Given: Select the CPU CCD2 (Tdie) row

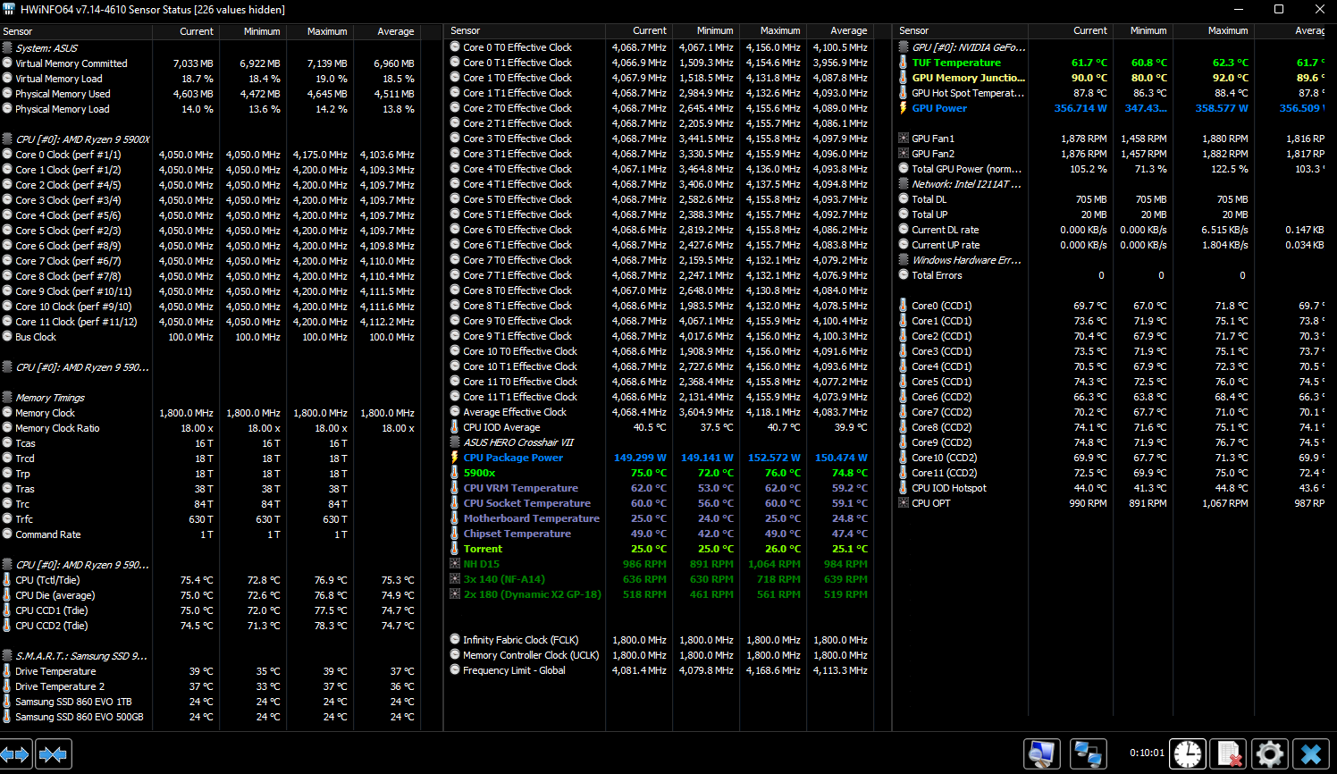Looking at the screenshot, I should pos(210,626).
